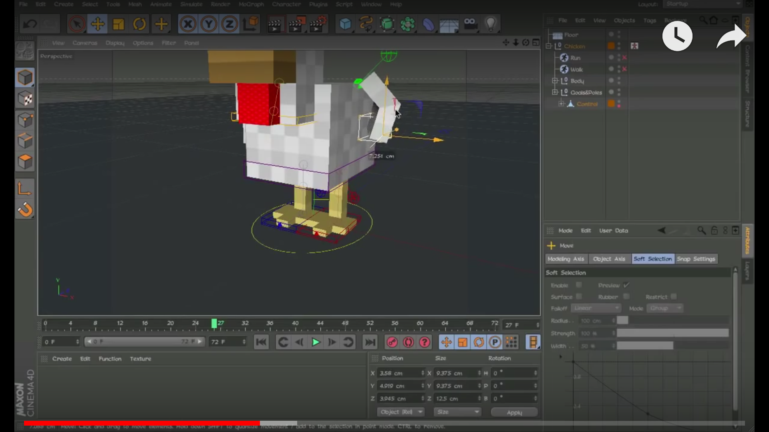Switch to Object Axis tab
Image resolution: width=769 pixels, height=432 pixels.
pyautogui.click(x=609, y=259)
